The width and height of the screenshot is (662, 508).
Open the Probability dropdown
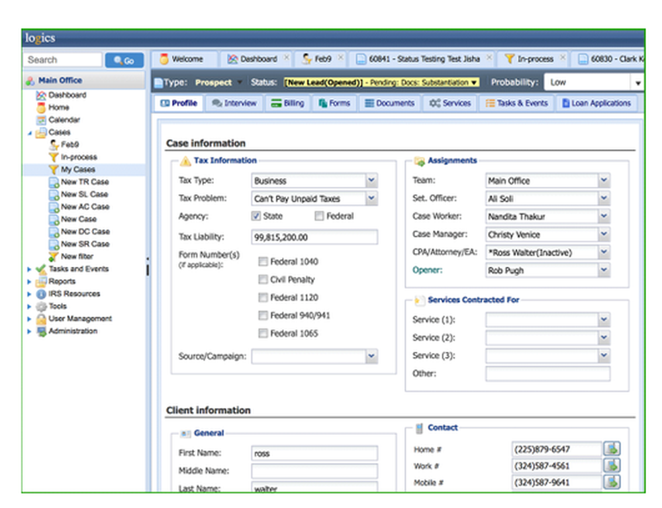tap(638, 83)
